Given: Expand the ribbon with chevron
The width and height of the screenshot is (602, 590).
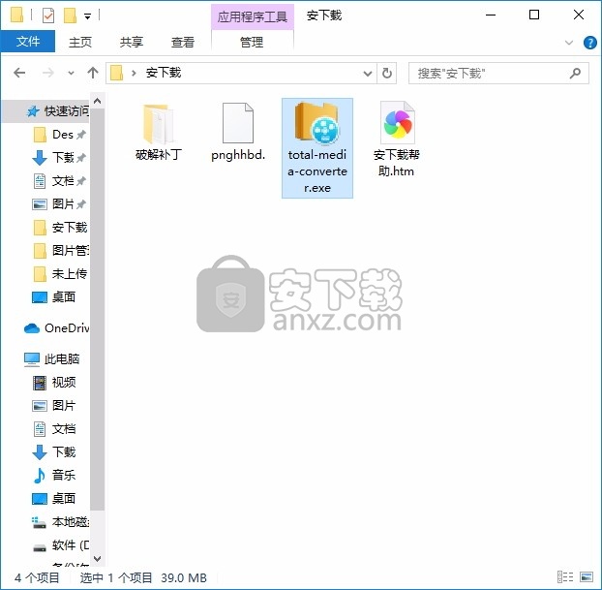Looking at the screenshot, I should pos(569,43).
